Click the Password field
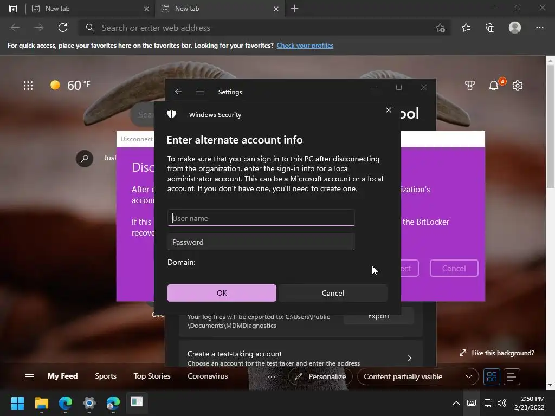Image resolution: width=555 pixels, height=416 pixels. (261, 242)
